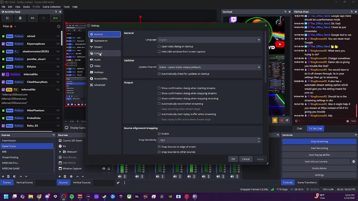Uncheck Snap Sources to edge of screen
Screen dimensions: 358x201
[x=159, y=147]
